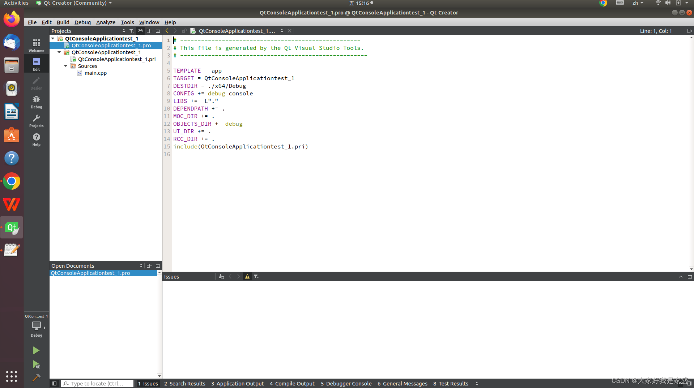This screenshot has width=694, height=388.
Task: Select main.cpp in the project tree
Action: tap(95, 73)
